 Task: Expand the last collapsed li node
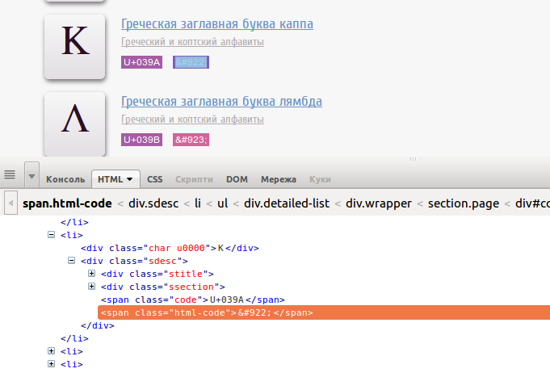pyautogui.click(x=51, y=364)
